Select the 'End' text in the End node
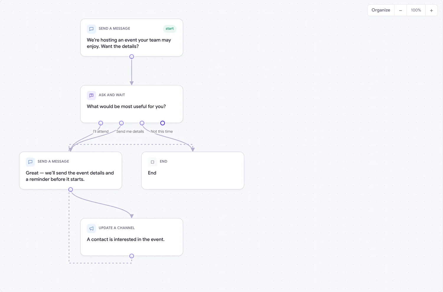443x292 pixels. click(152, 173)
